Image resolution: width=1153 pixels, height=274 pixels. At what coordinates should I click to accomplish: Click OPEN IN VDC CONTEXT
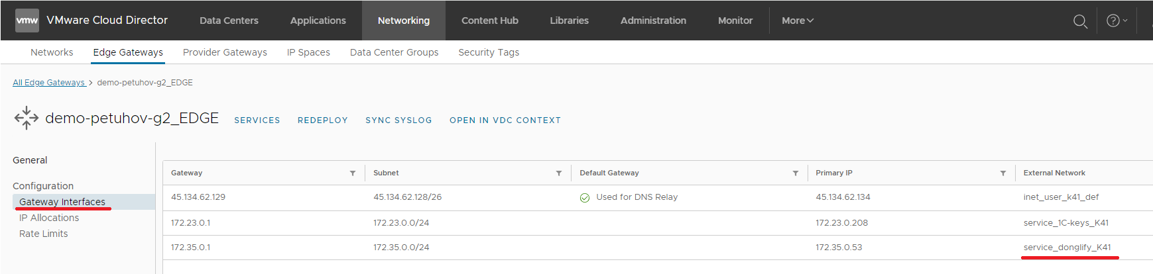pyautogui.click(x=505, y=120)
